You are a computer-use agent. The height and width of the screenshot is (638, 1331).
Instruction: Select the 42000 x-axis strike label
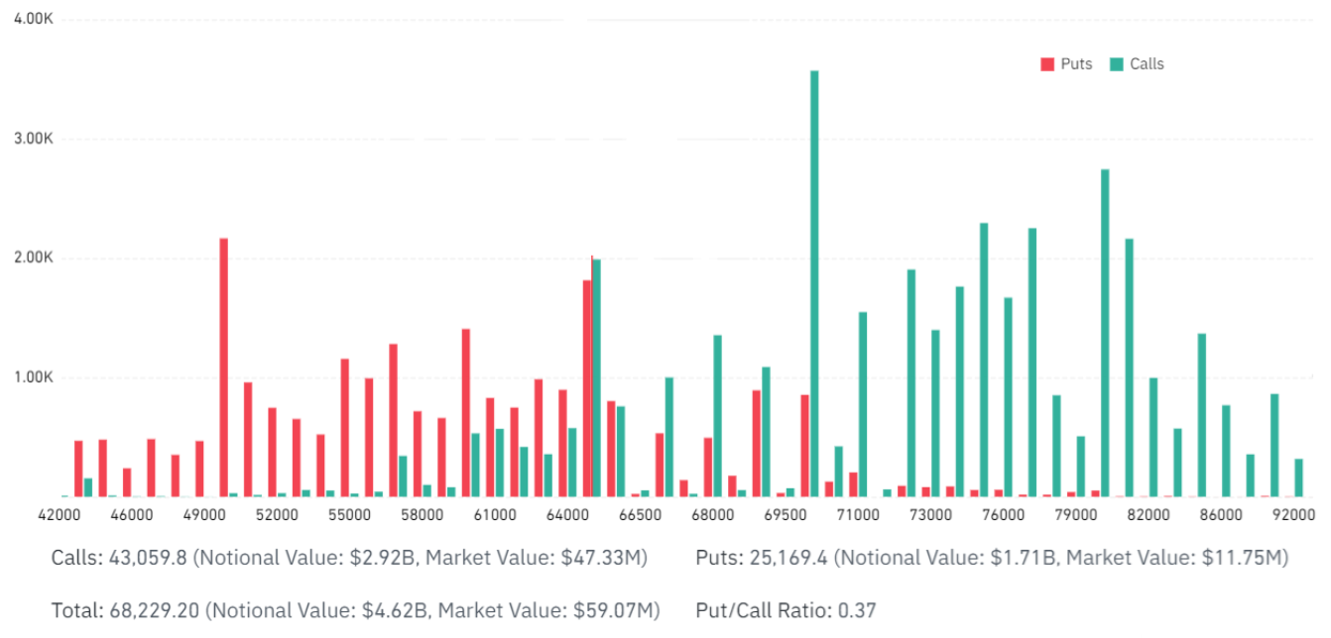point(60,515)
